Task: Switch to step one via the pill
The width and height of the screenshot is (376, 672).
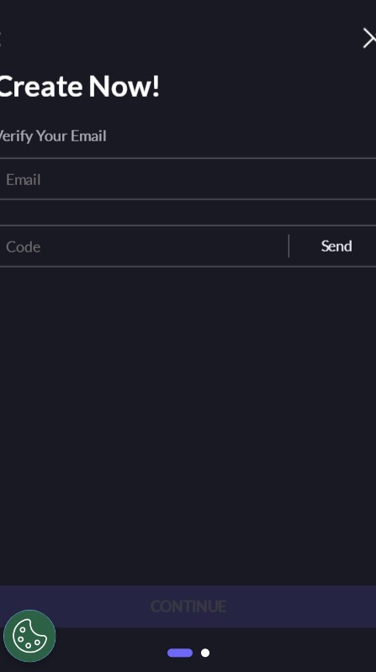Action: [180, 653]
